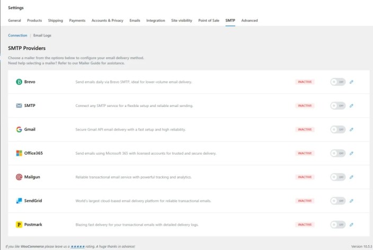Viewport: 373px width, 250px height.
Task: Click the SMTP INACTIVE status badge
Action: (x=305, y=105)
